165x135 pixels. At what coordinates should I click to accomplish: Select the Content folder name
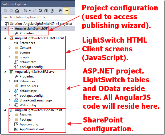pyautogui.click(x=25, y=48)
